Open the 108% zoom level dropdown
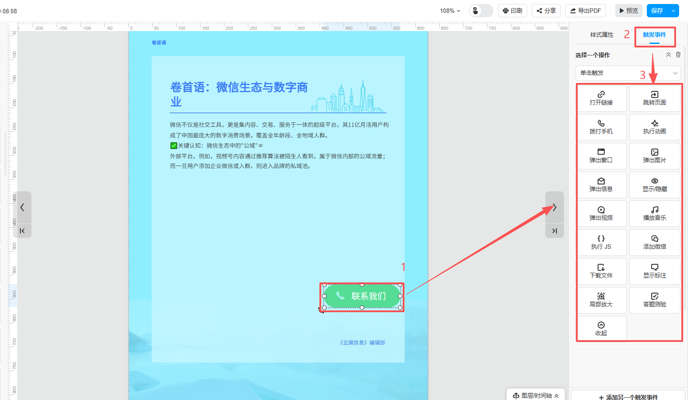 (x=450, y=11)
